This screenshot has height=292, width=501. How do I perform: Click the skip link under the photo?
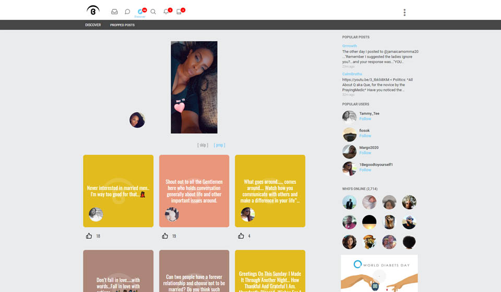click(202, 145)
